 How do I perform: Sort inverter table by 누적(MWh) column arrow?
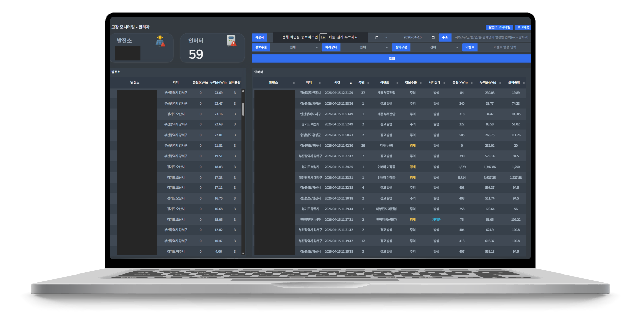500,83
